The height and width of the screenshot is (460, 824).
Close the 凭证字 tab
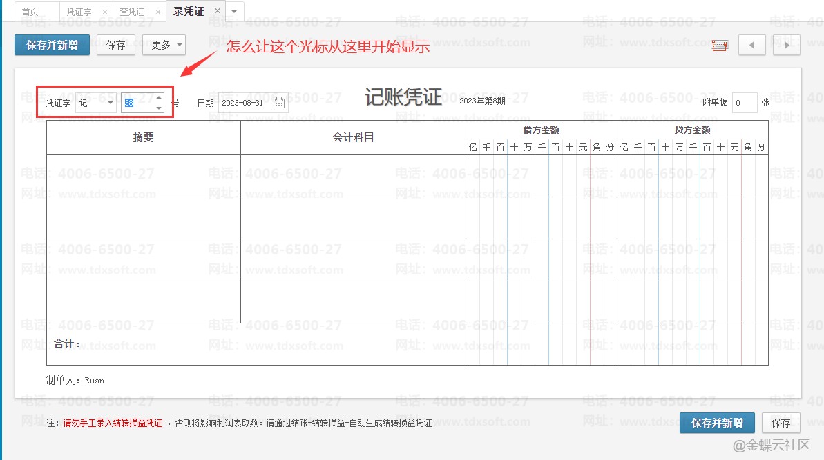[x=104, y=12]
